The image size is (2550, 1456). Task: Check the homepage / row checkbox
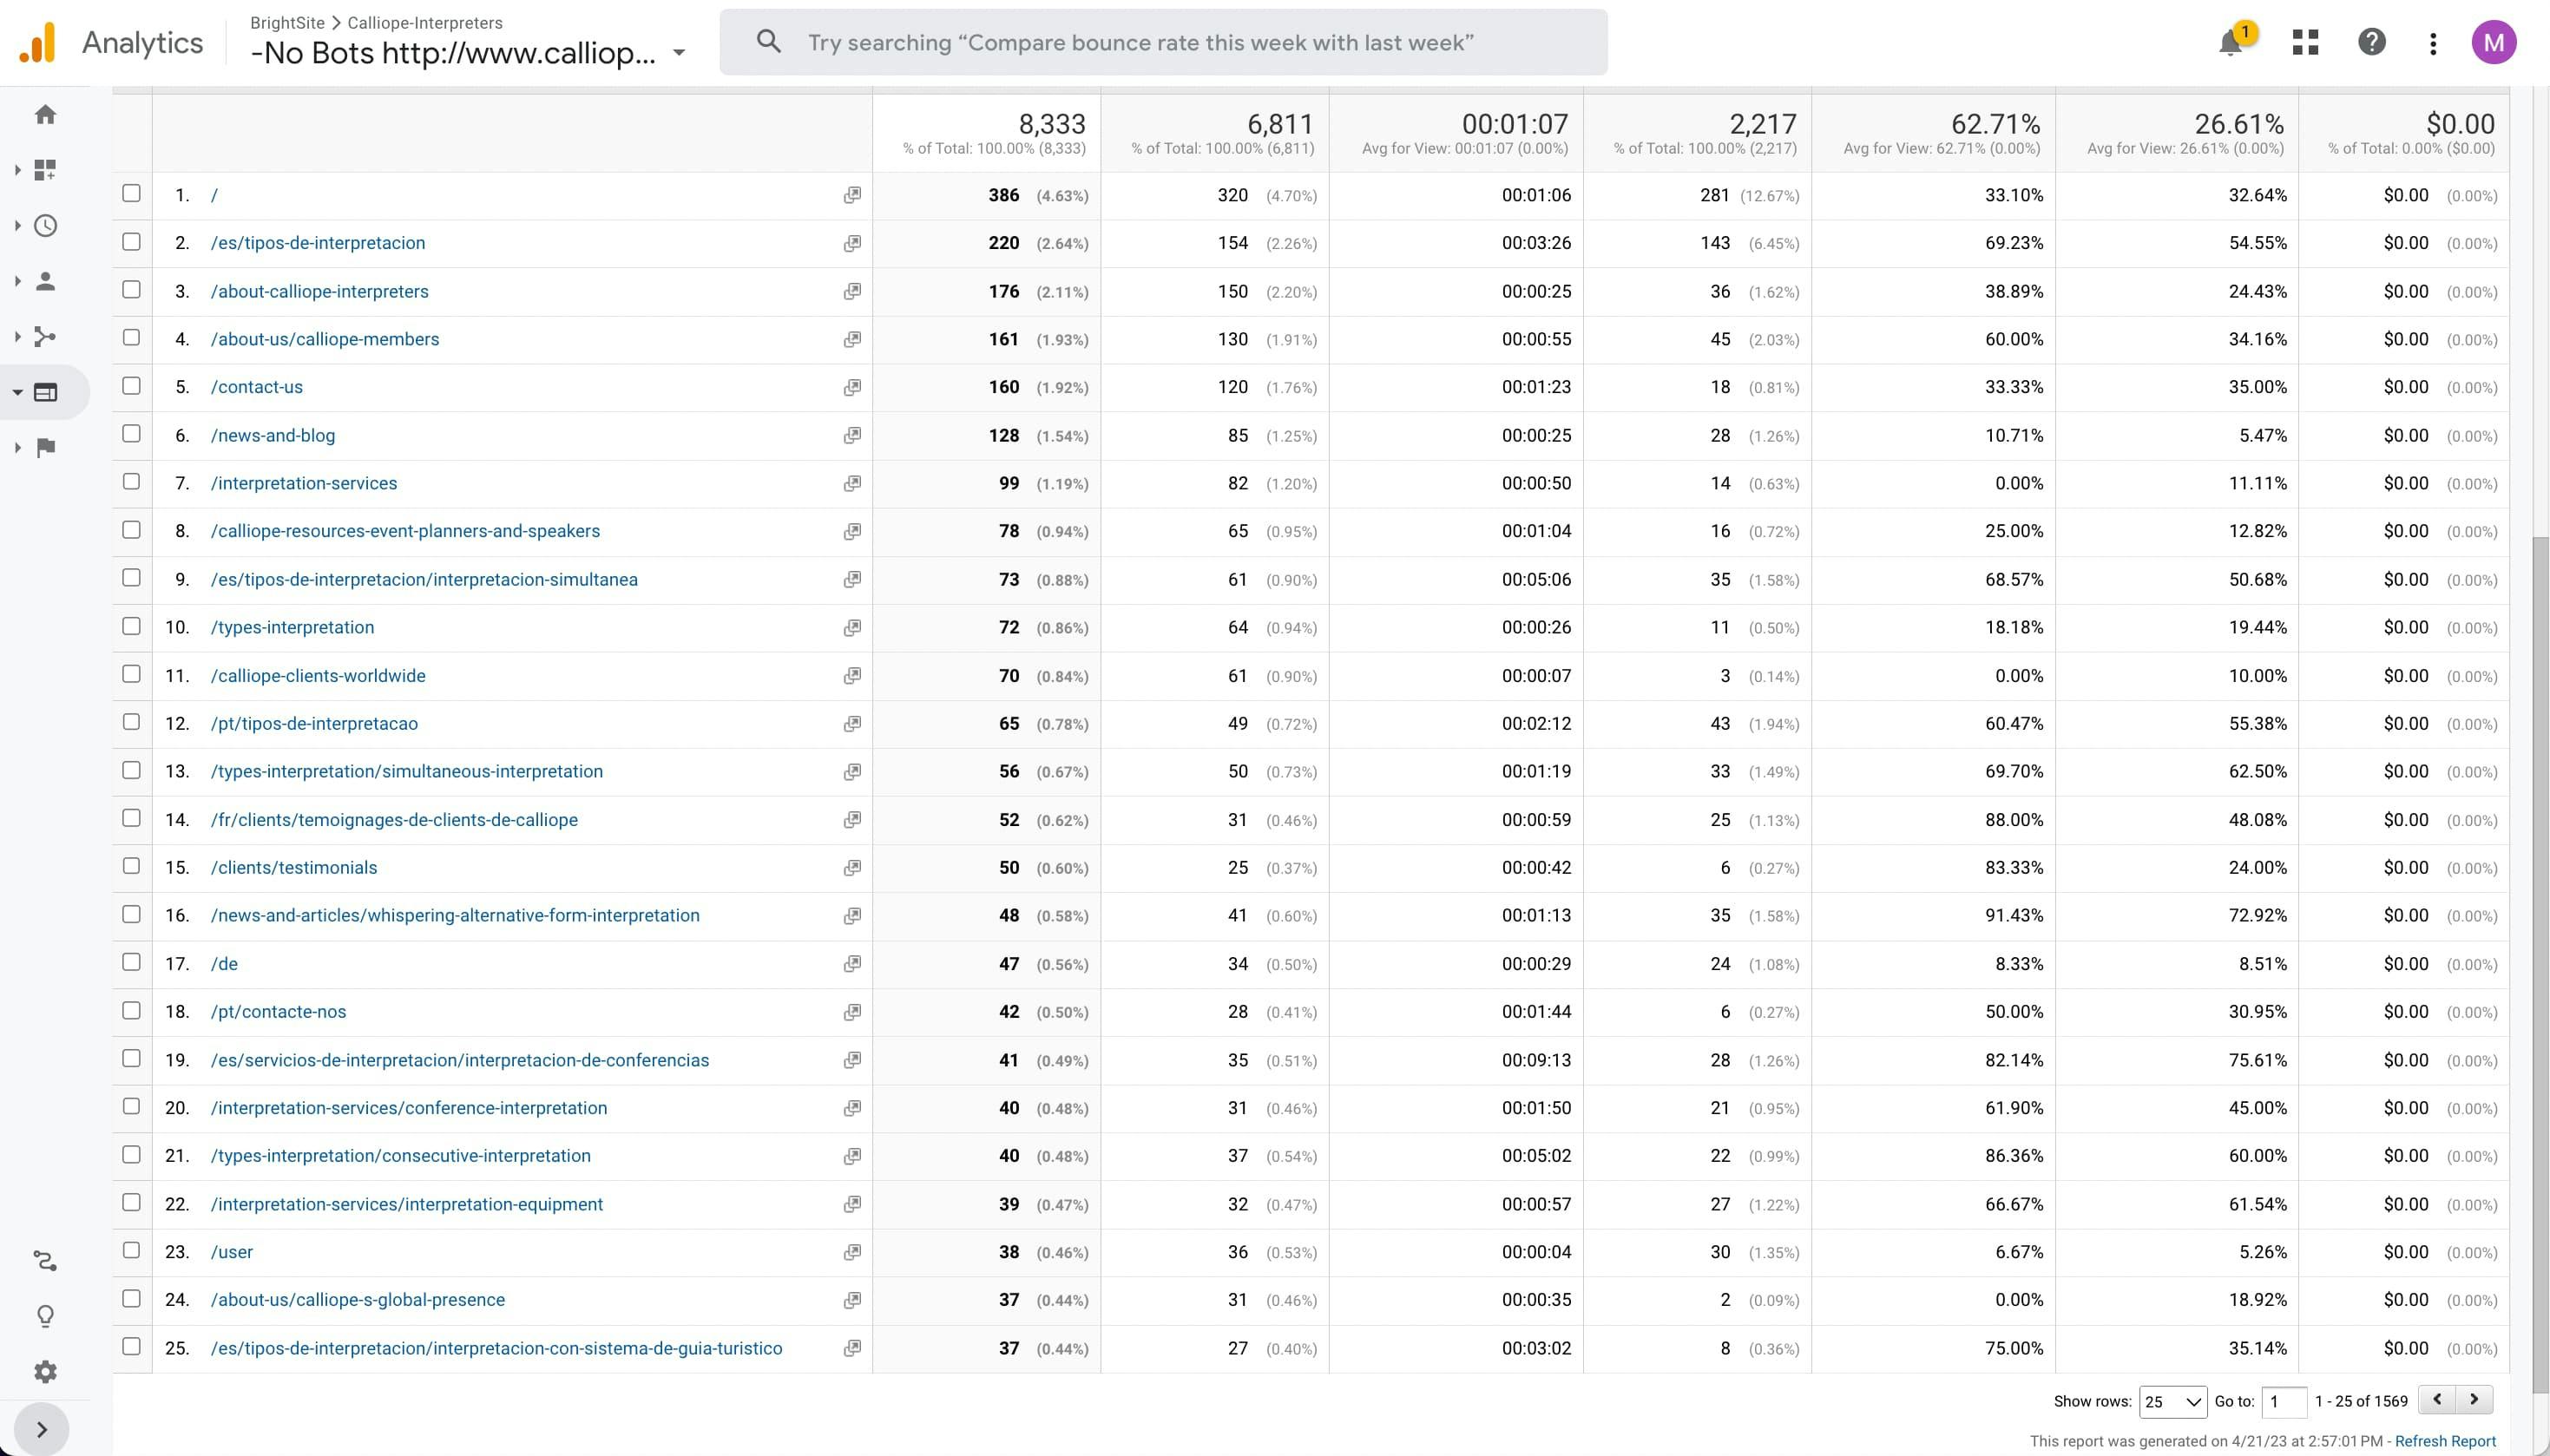pyautogui.click(x=131, y=193)
